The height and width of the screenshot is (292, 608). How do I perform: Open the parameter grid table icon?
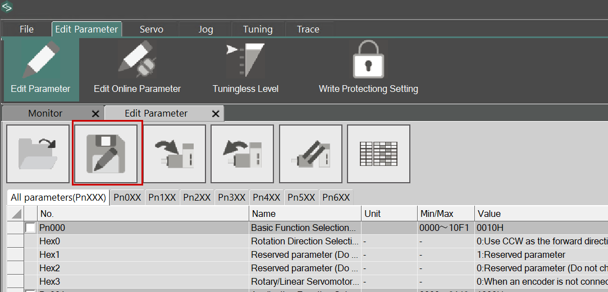(x=378, y=154)
